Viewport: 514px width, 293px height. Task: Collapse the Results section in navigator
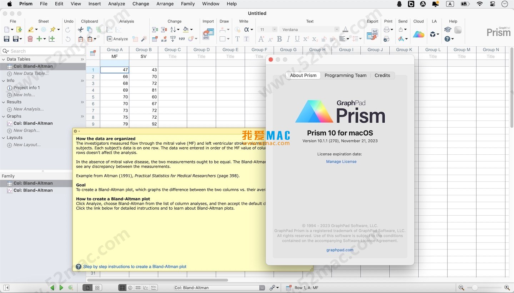pos(4,102)
